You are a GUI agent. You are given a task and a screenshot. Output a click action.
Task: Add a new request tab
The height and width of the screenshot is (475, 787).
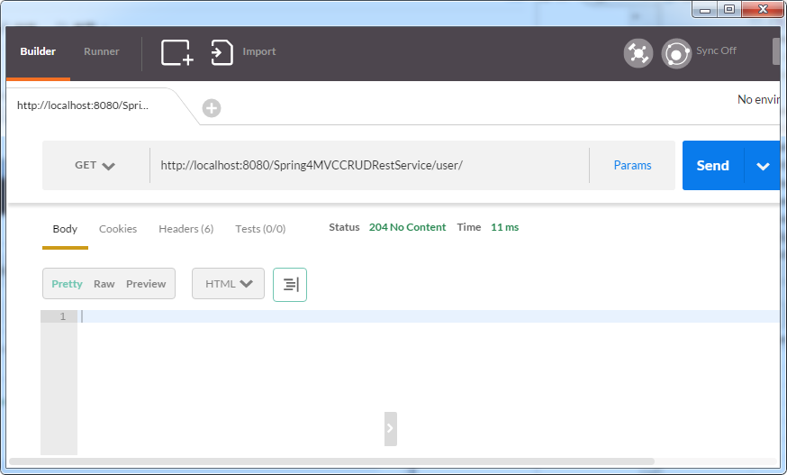[212, 107]
